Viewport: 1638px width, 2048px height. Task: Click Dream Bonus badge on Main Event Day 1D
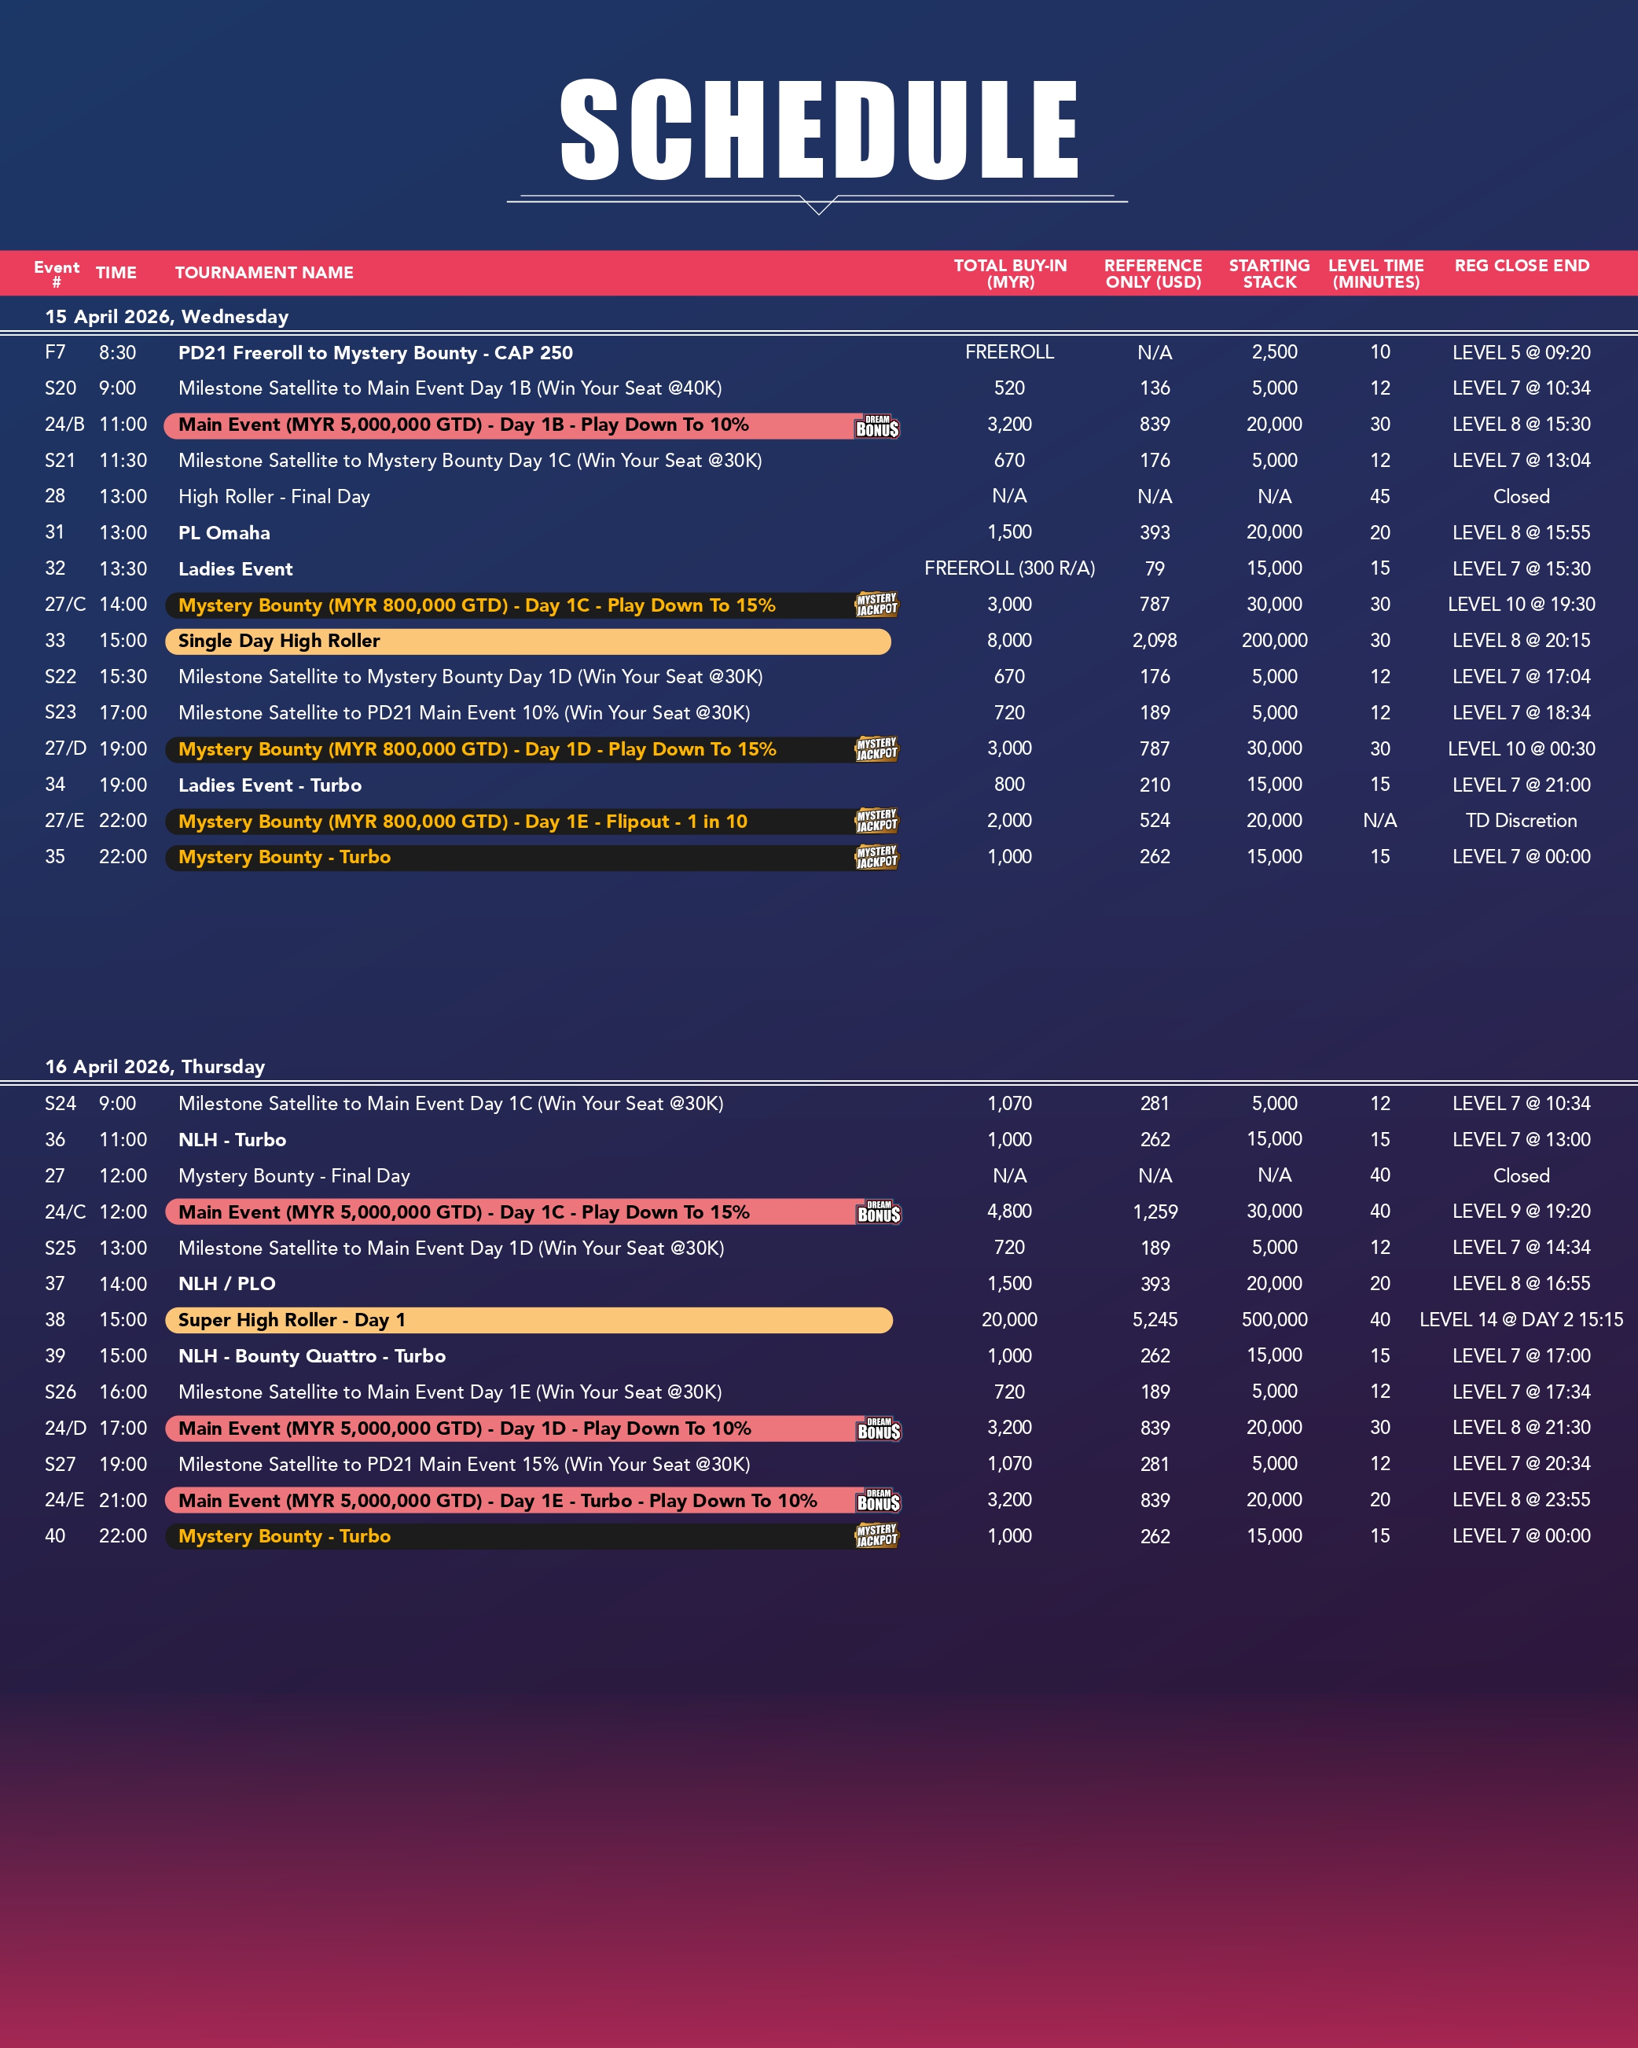pos(879,1428)
